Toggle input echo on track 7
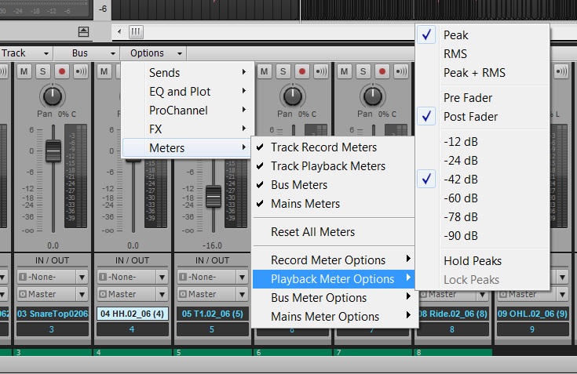 401,71
